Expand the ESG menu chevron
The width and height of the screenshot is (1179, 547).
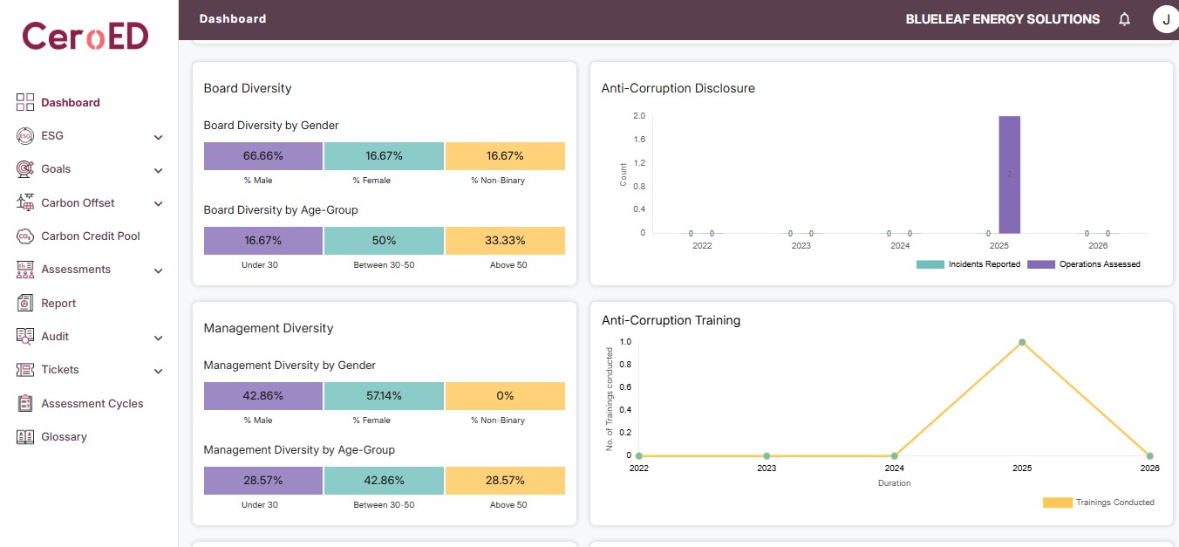(x=158, y=137)
